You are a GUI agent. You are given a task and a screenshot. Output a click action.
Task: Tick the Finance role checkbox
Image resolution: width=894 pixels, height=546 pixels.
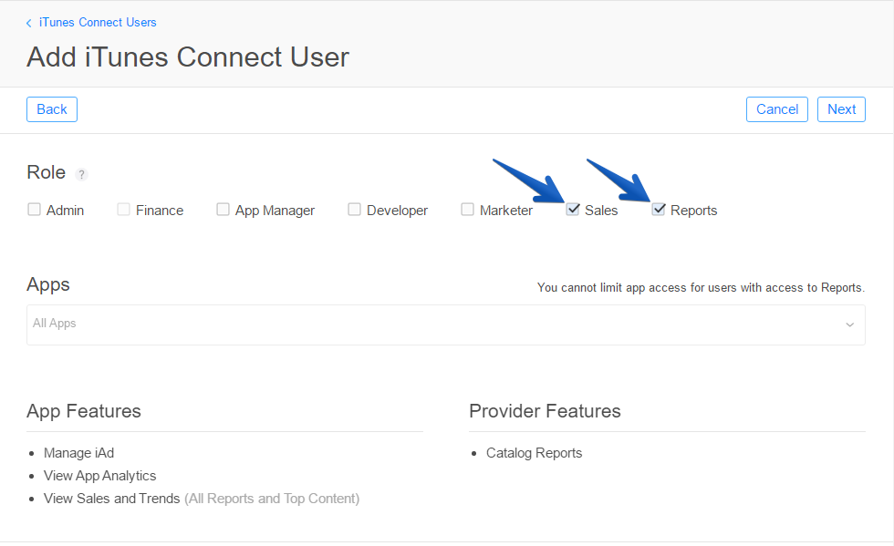[x=124, y=210]
